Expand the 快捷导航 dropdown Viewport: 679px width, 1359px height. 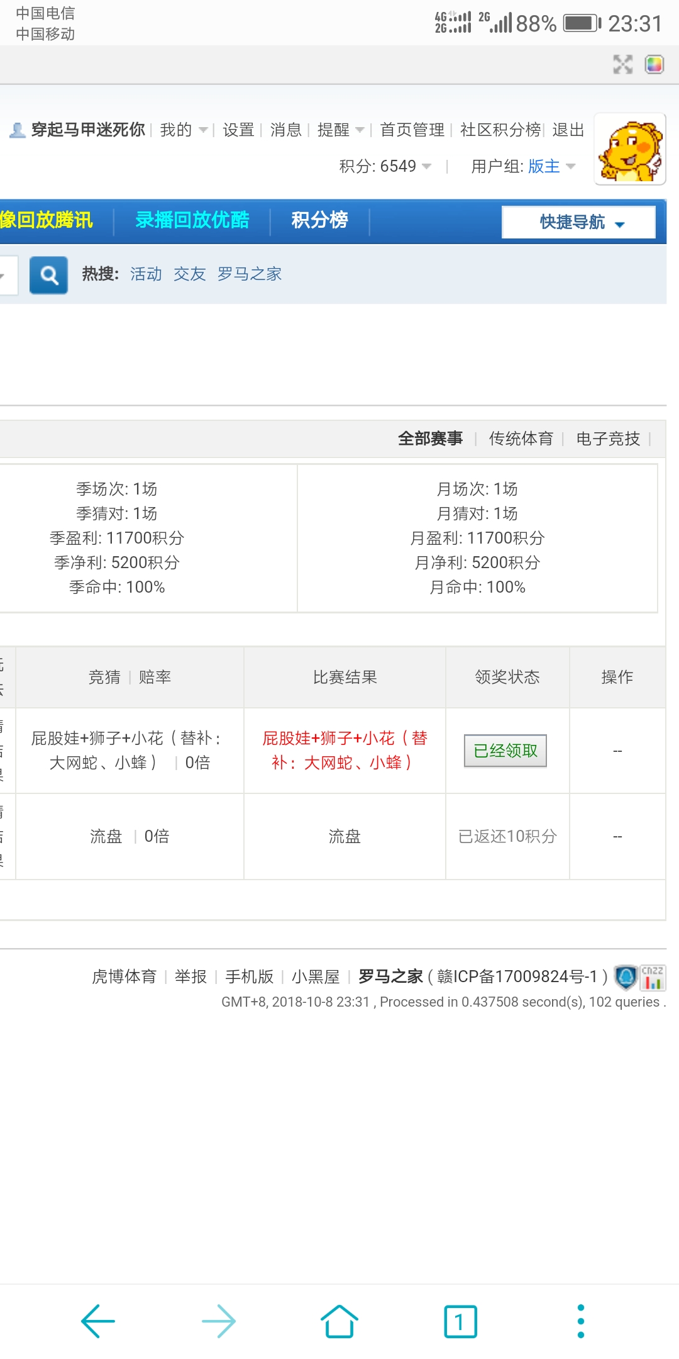578,222
